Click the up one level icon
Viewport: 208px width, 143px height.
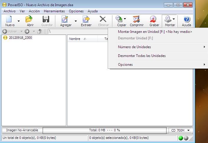coord(40,31)
